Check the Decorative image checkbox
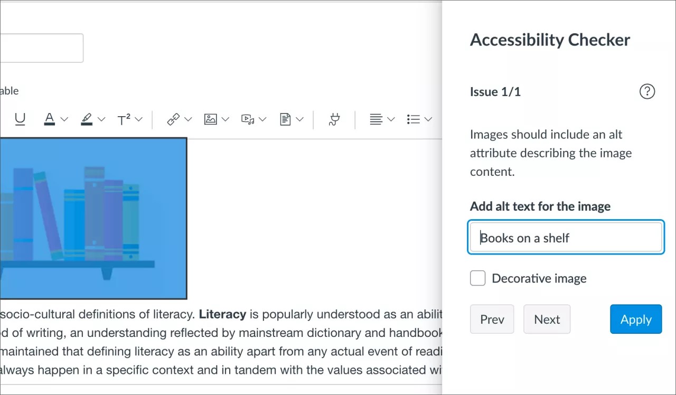This screenshot has height=395, width=676. [477, 278]
